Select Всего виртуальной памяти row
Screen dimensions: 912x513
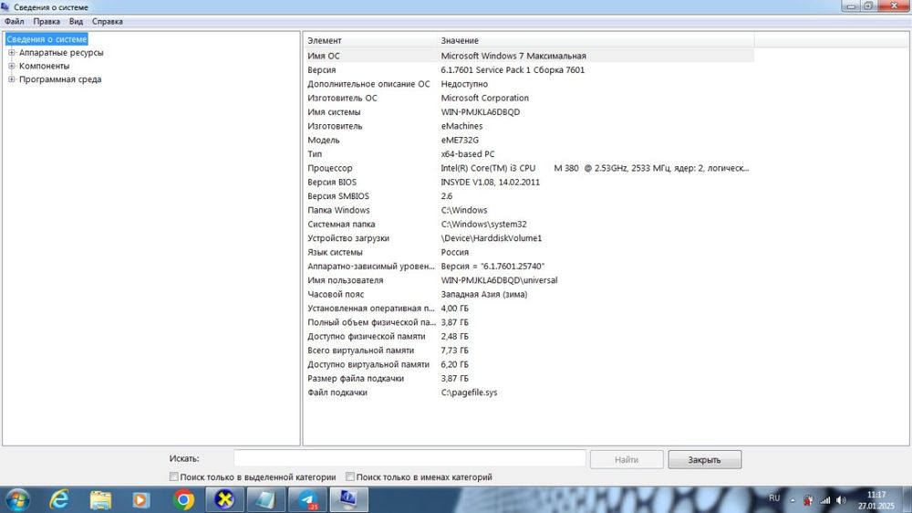pyautogui.click(x=529, y=350)
